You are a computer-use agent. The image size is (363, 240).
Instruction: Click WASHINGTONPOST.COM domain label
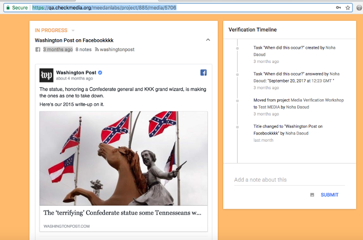point(66,226)
